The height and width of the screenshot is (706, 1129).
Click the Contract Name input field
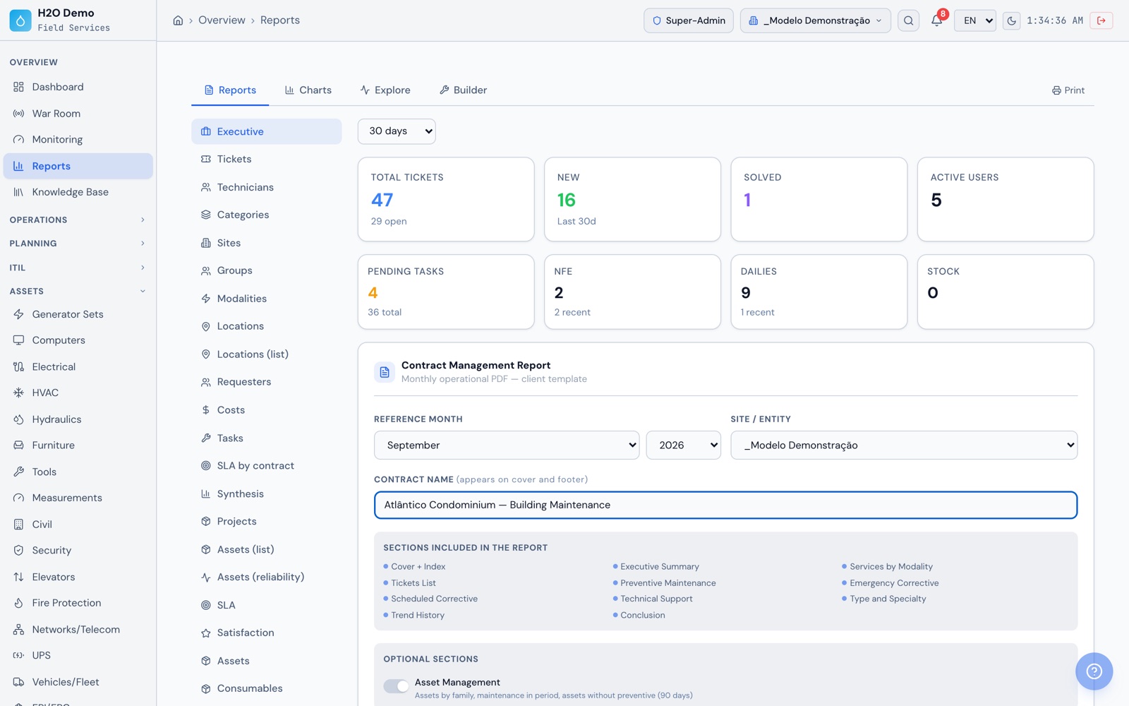click(725, 505)
